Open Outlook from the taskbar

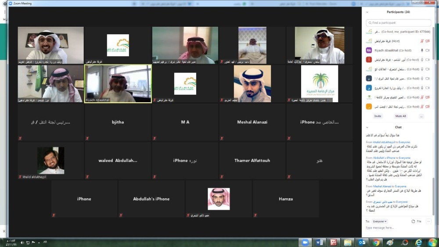362,242
